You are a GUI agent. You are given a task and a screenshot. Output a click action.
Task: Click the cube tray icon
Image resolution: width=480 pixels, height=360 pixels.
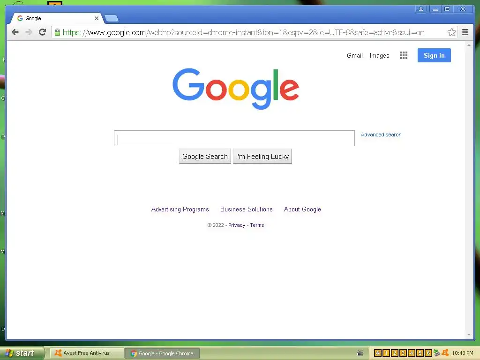point(378,353)
